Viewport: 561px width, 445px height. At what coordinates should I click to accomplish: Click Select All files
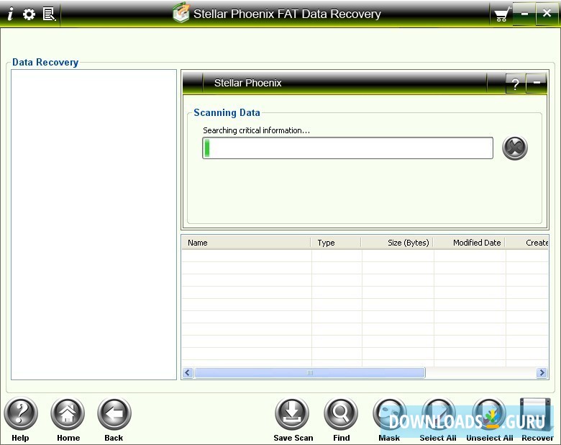[x=438, y=419]
